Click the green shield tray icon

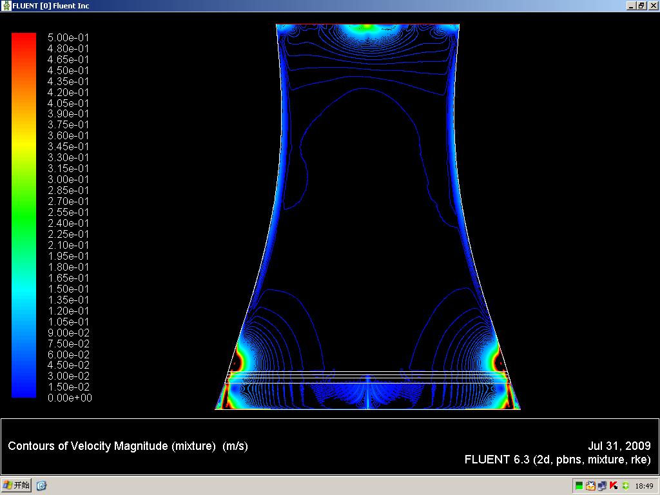point(625,486)
